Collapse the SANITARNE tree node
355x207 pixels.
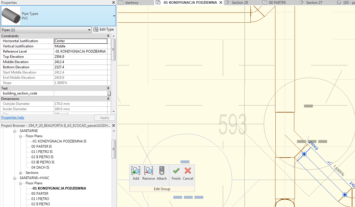15,131
